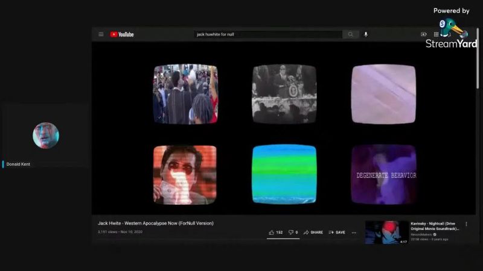483x271 pixels.
Task: Start voice search with the microphone icon
Action: tap(366, 34)
